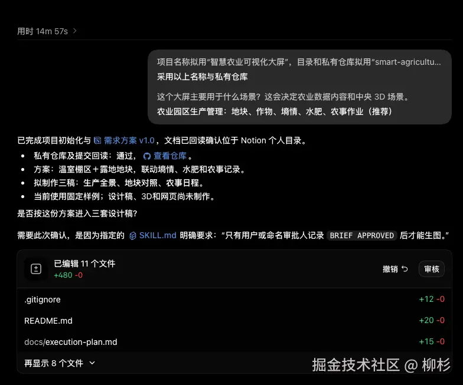This screenshot has height=385, width=463.
Task: Open the 需求方案 v1.0 link
Action: coord(129,140)
